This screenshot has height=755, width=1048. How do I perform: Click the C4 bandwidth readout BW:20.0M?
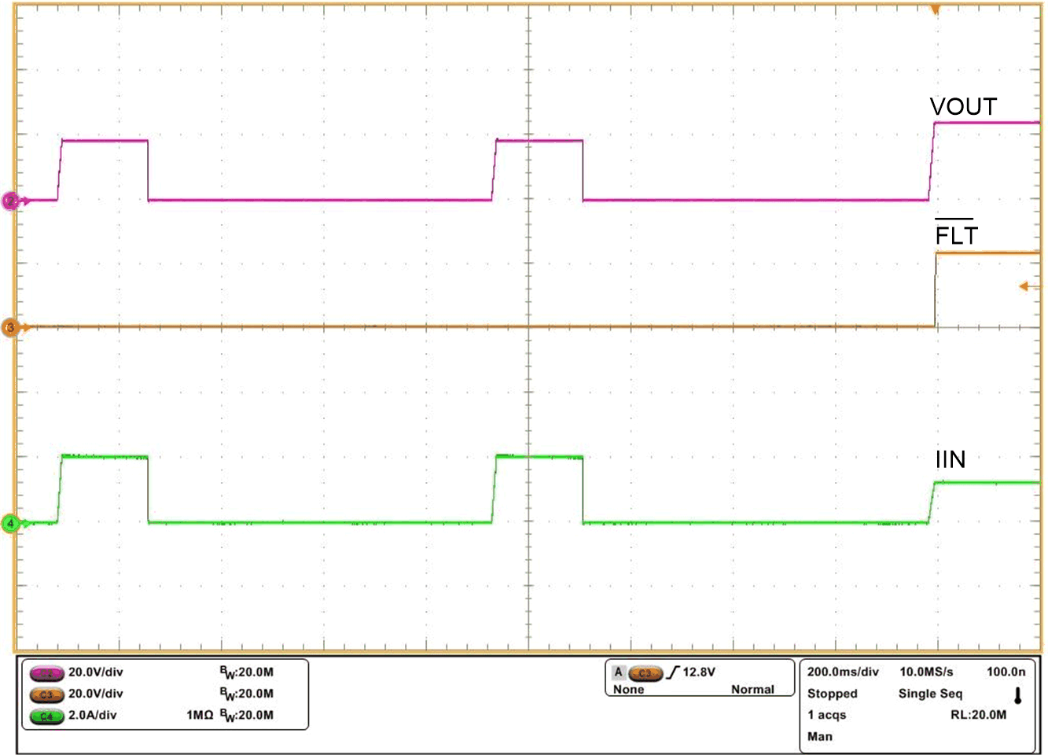246,716
